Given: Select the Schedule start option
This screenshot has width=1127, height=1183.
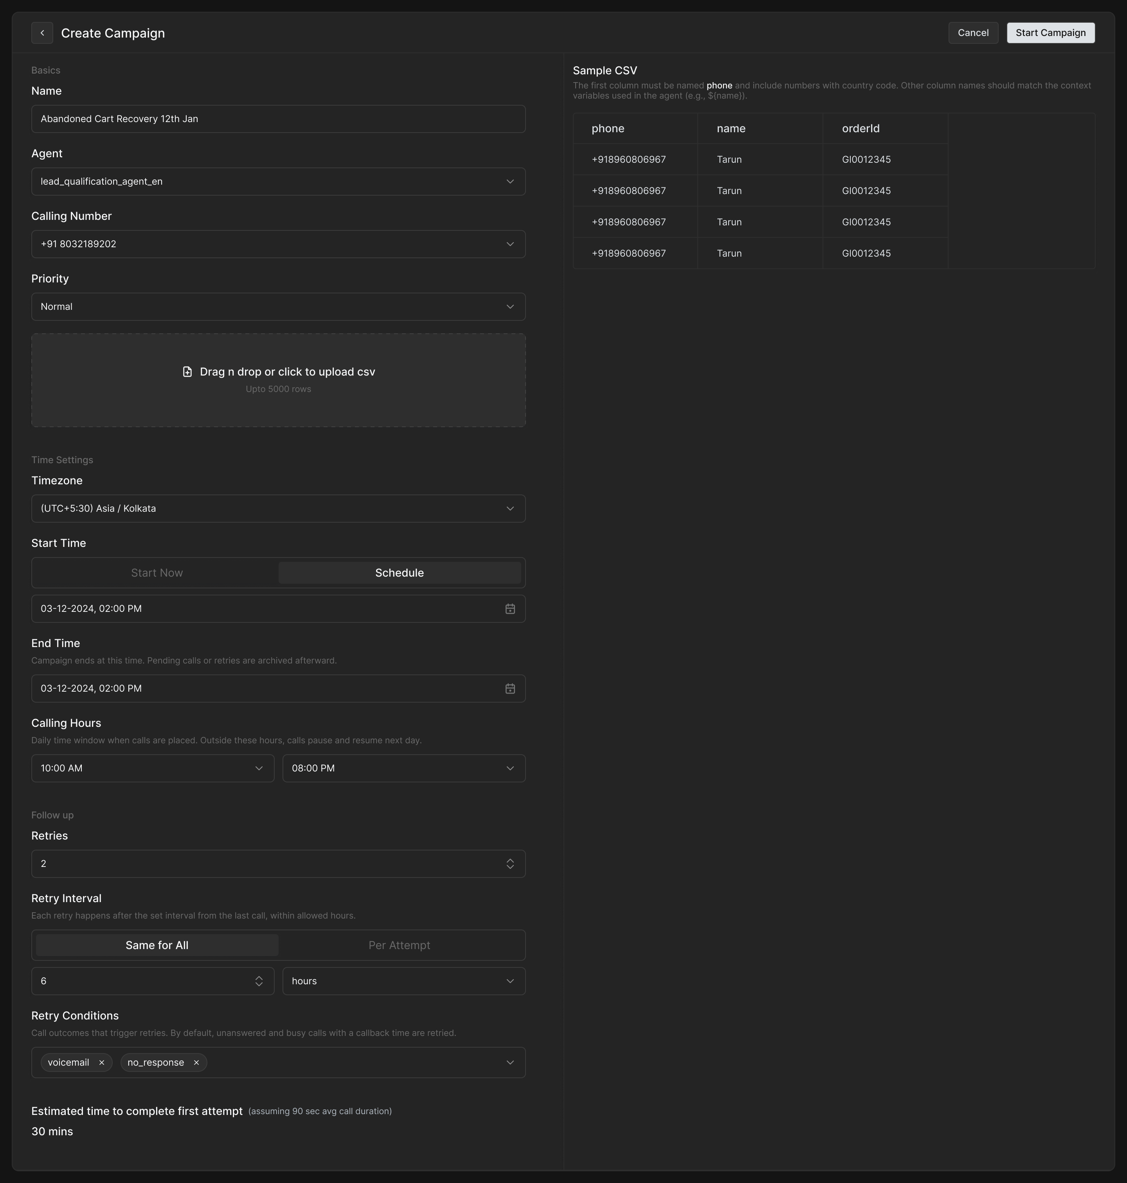Looking at the screenshot, I should pyautogui.click(x=400, y=573).
